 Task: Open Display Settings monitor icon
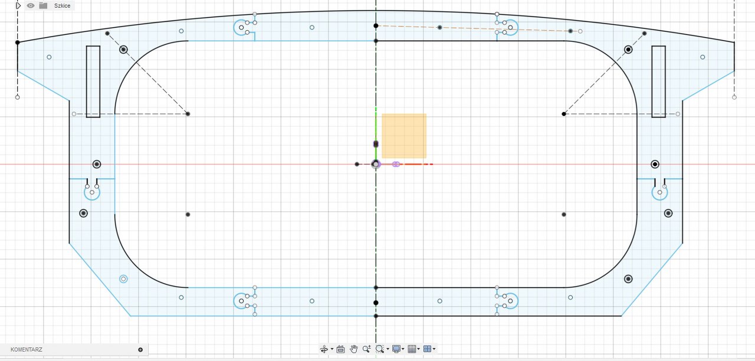396,349
